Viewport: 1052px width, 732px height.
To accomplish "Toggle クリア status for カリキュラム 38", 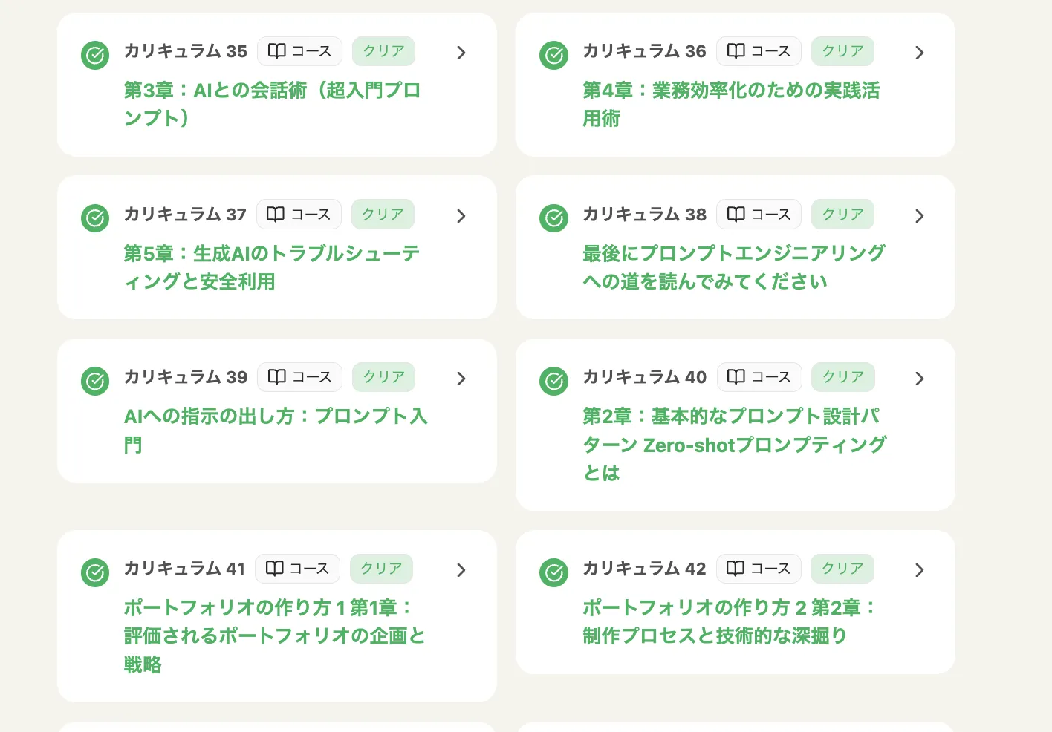I will tap(842, 214).
